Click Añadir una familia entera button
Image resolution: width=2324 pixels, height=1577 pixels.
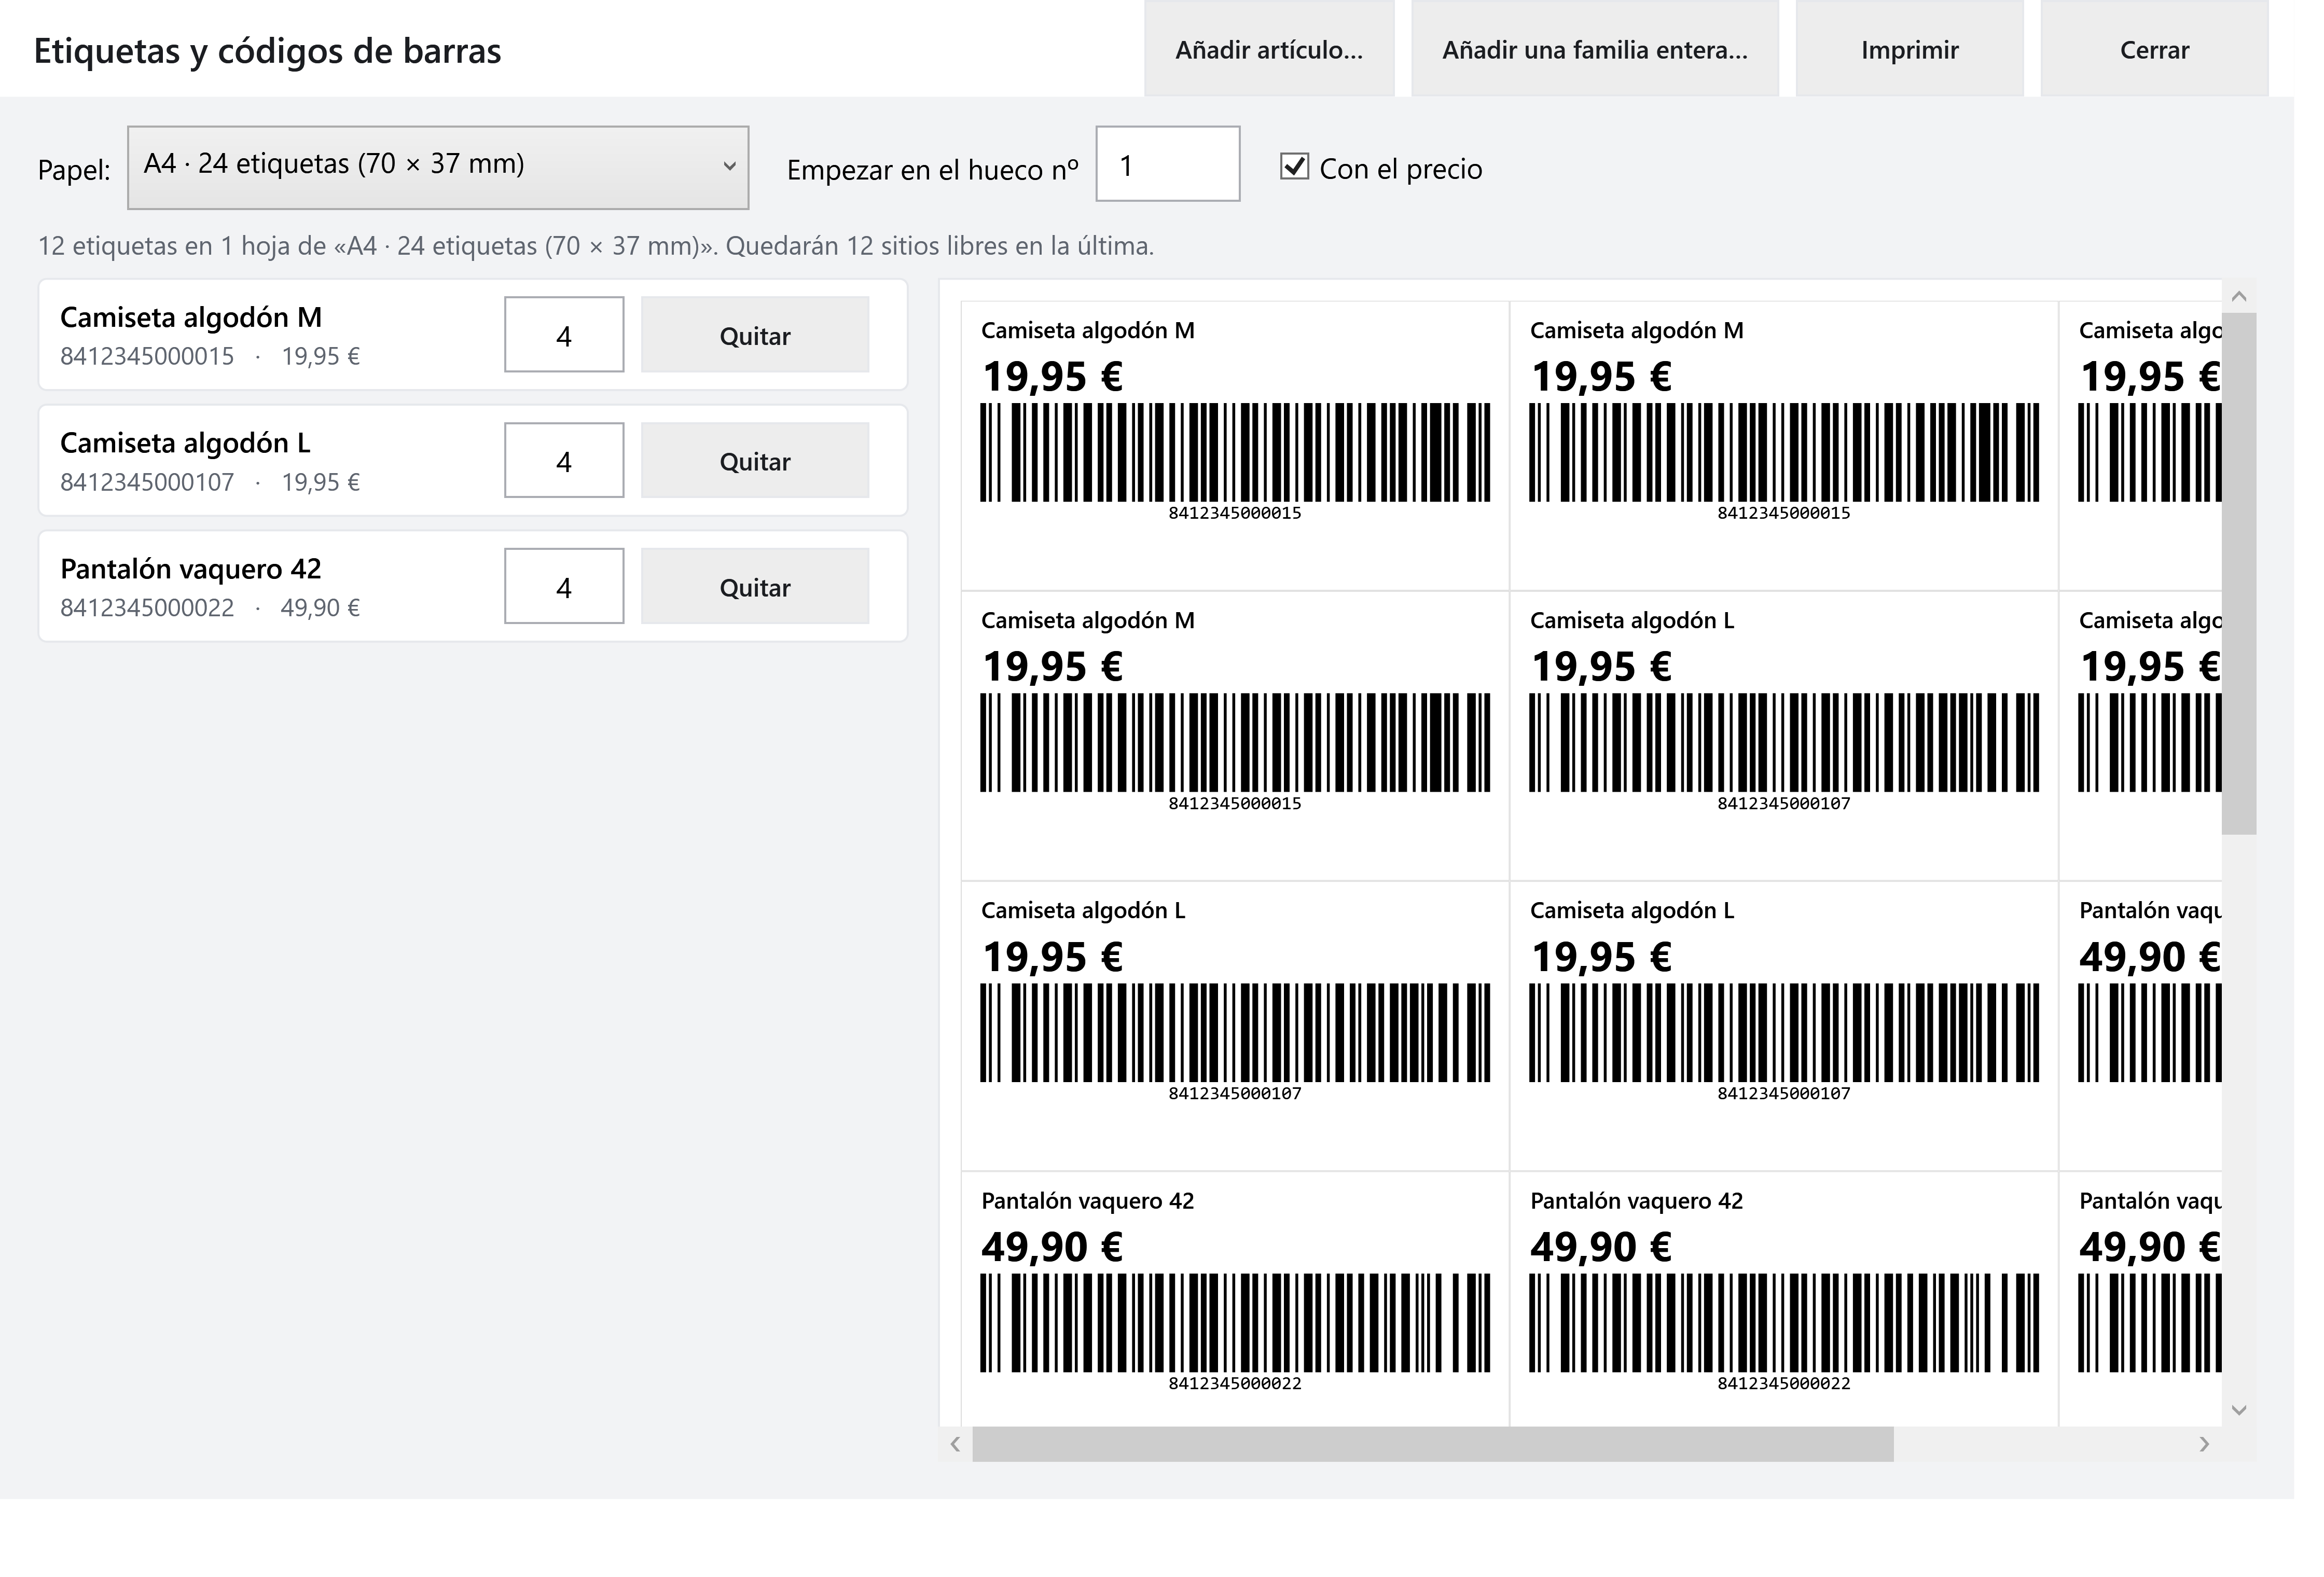[x=1595, y=50]
